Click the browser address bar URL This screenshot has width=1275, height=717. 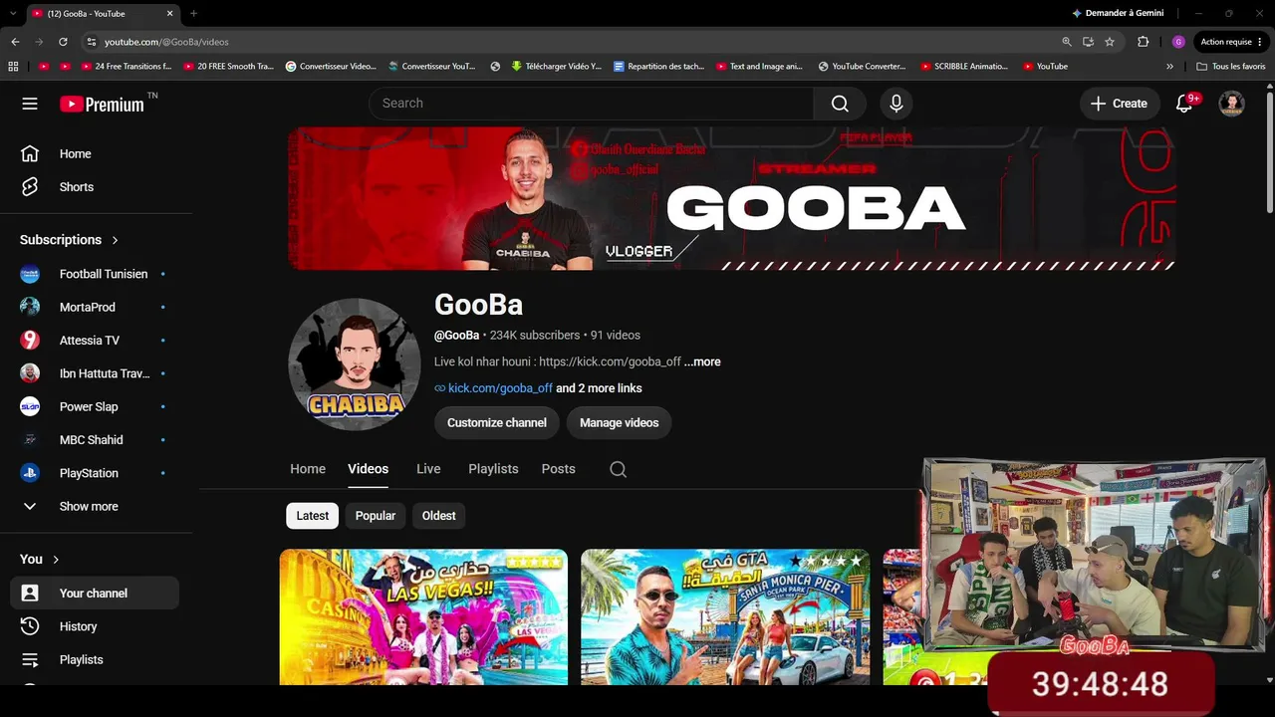pos(166,42)
